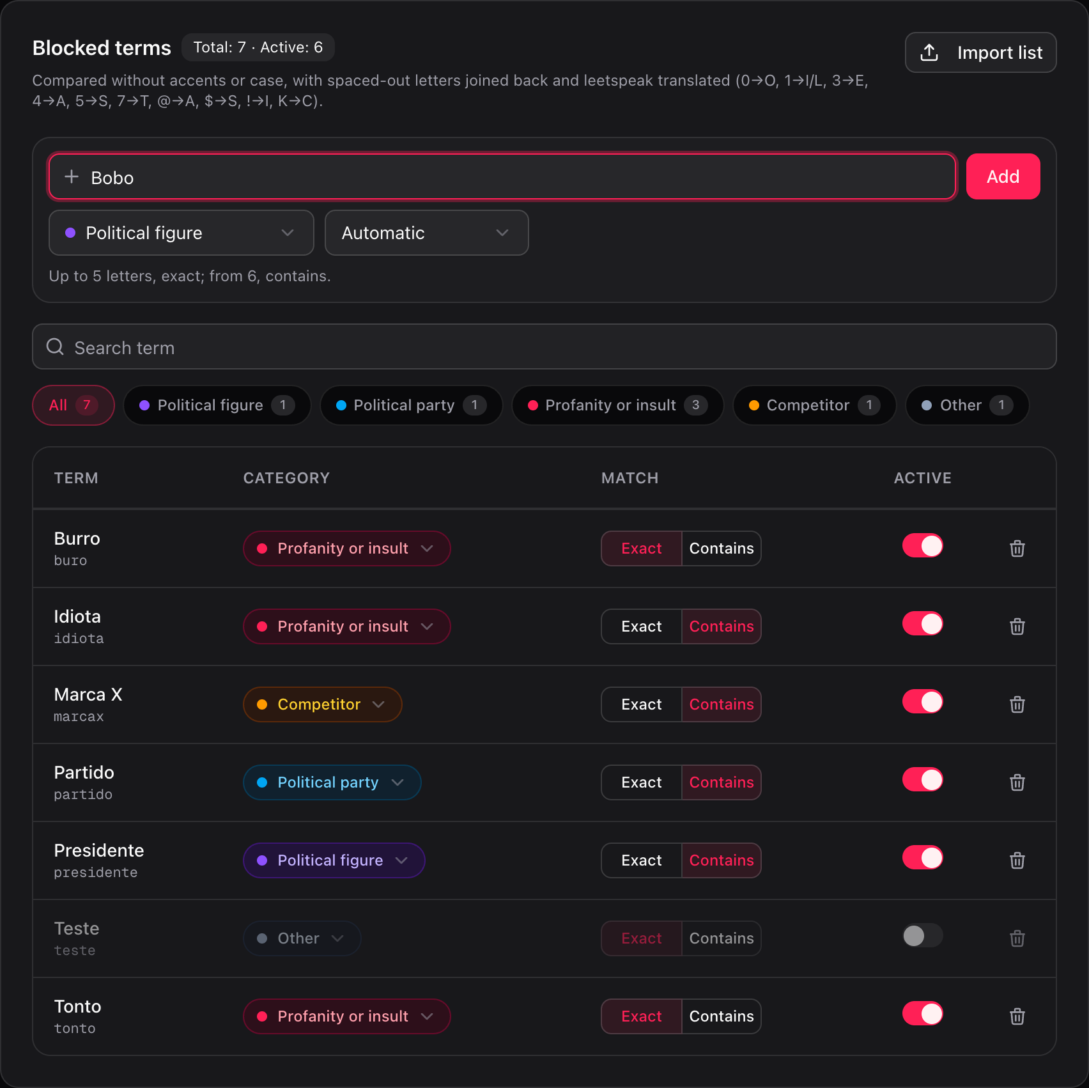This screenshot has width=1089, height=1088.
Task: Filter by the Competitor chip
Action: (x=815, y=405)
